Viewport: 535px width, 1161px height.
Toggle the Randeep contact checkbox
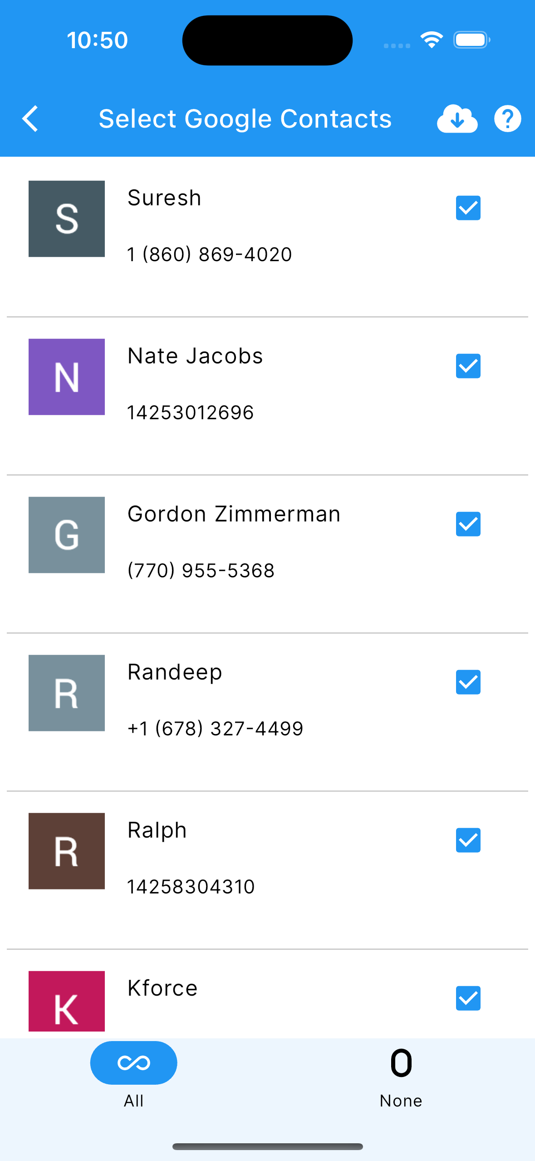(468, 682)
